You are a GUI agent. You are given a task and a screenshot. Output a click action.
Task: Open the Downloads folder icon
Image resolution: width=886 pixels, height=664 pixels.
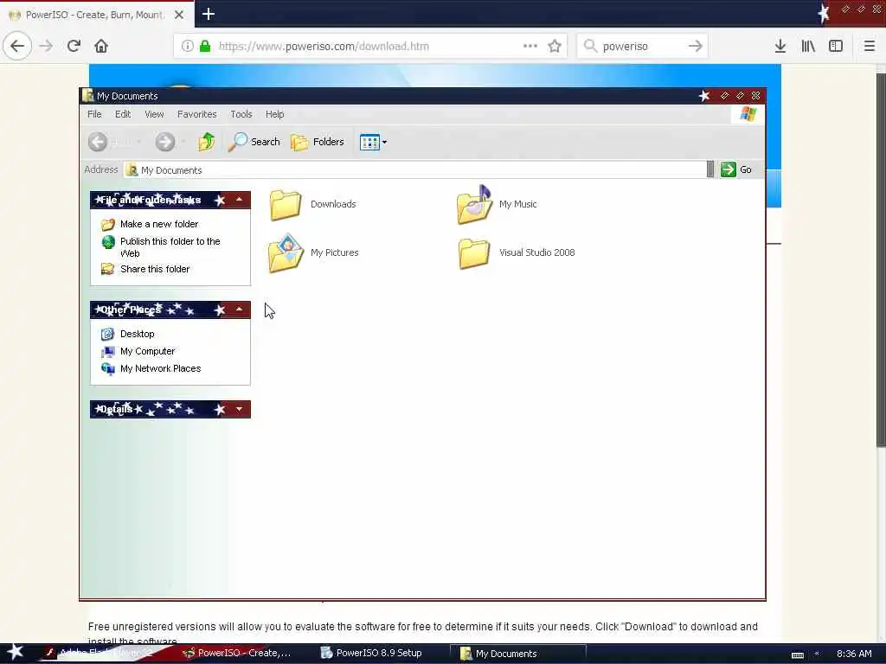click(x=286, y=204)
